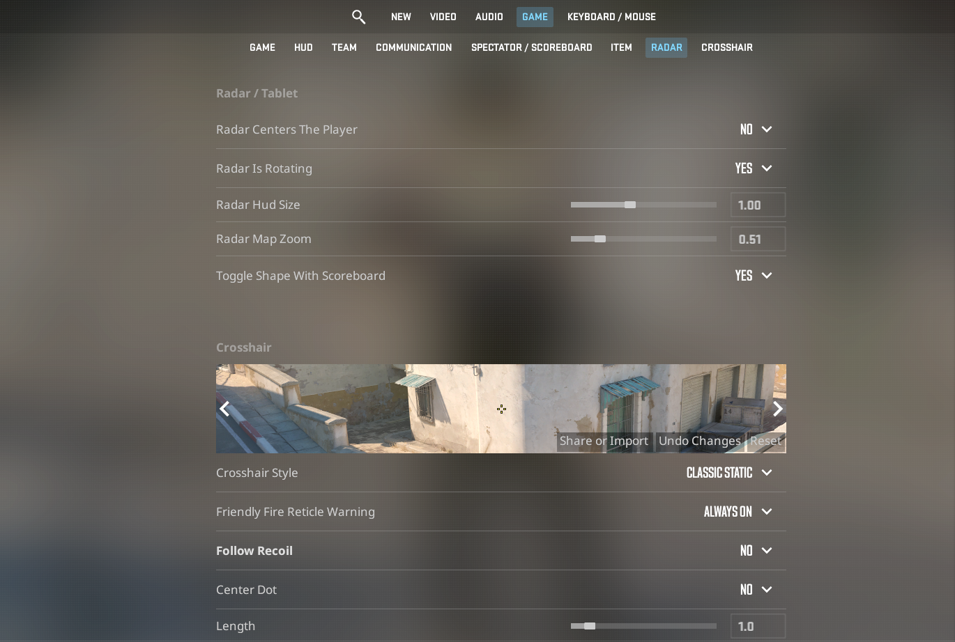
Task: Click the Friendly Fire Reticle Warning label
Action: [x=296, y=512]
